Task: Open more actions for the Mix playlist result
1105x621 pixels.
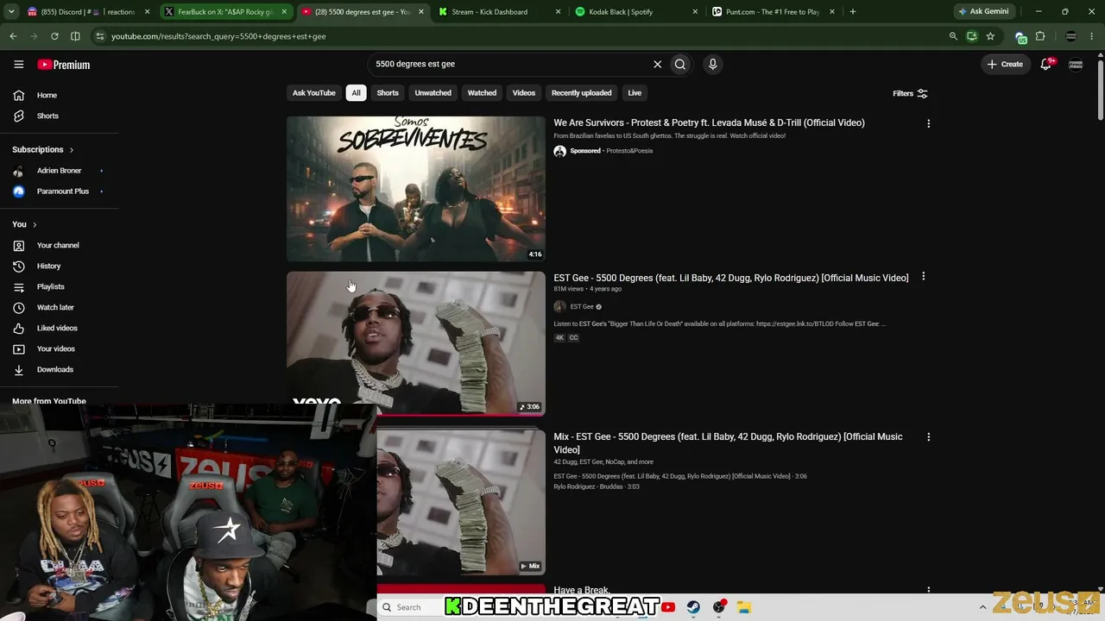Action: point(928,437)
